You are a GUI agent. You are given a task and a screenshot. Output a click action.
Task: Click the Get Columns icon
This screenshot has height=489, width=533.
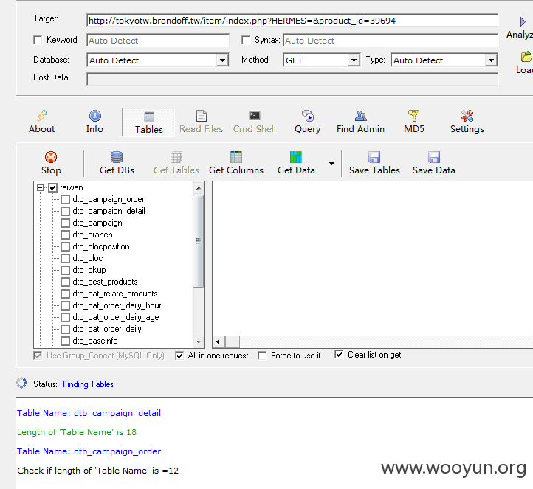pos(236,157)
